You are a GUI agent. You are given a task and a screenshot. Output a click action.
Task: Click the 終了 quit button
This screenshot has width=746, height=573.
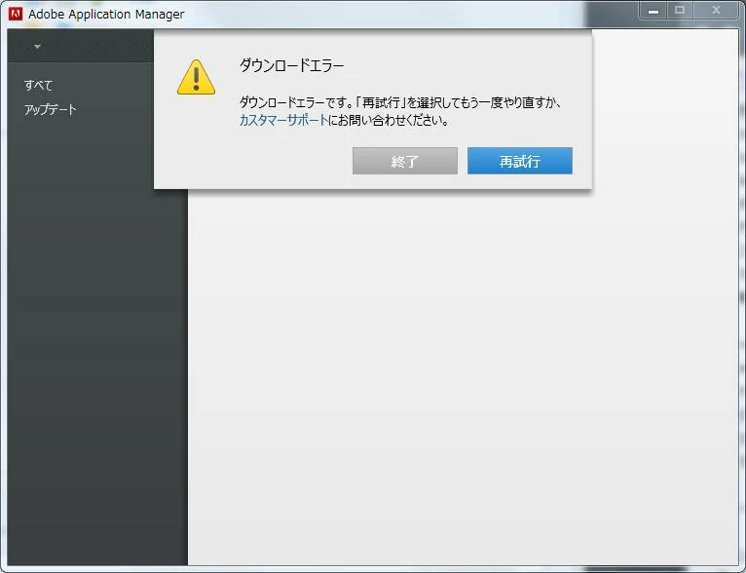[x=405, y=161]
